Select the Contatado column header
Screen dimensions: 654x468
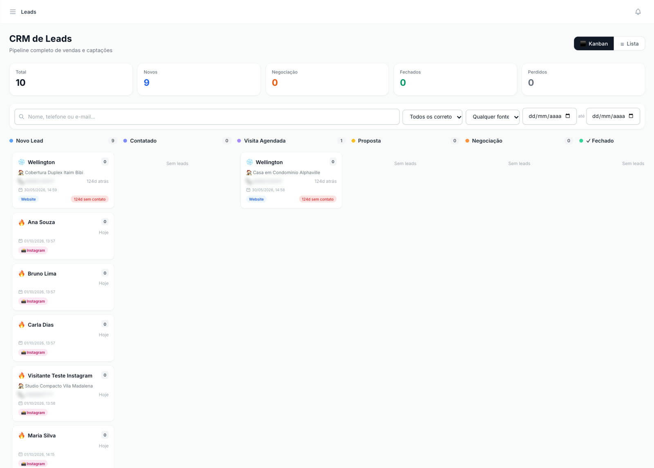(x=143, y=141)
